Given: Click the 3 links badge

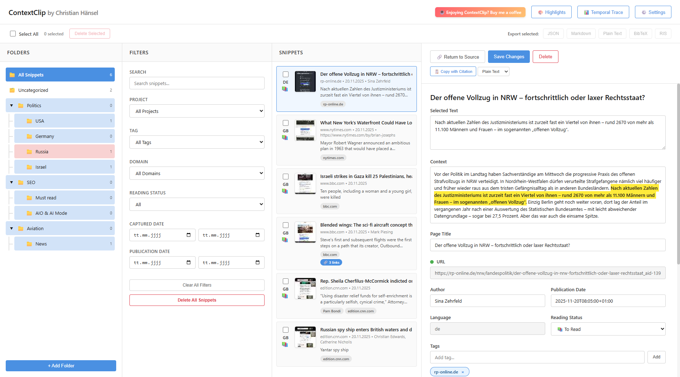Looking at the screenshot, I should tap(331, 263).
